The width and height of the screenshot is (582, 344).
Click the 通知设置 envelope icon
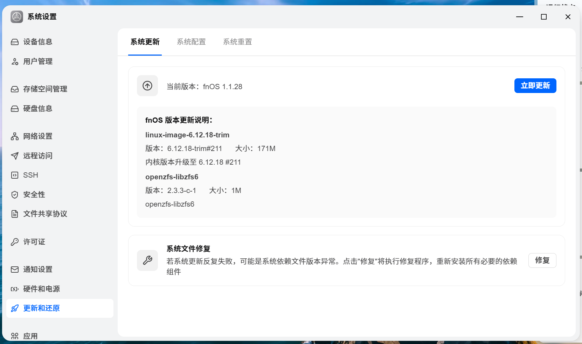(15, 270)
